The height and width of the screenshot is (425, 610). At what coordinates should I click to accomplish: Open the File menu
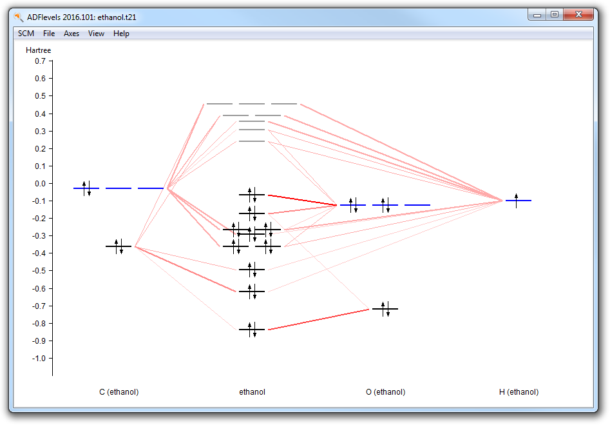pyautogui.click(x=49, y=34)
